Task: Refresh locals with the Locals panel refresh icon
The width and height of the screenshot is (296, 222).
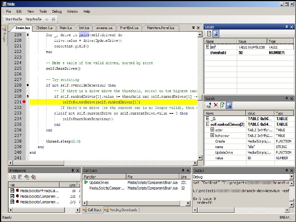Action: [209, 34]
